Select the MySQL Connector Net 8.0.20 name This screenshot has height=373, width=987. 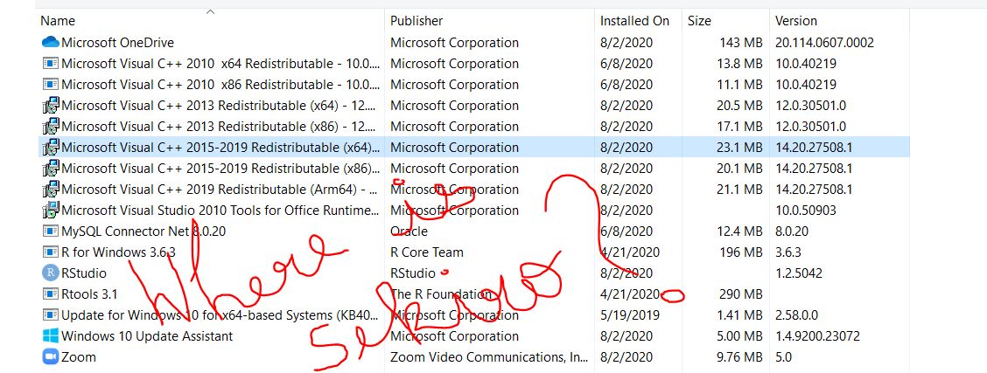pyautogui.click(x=143, y=231)
